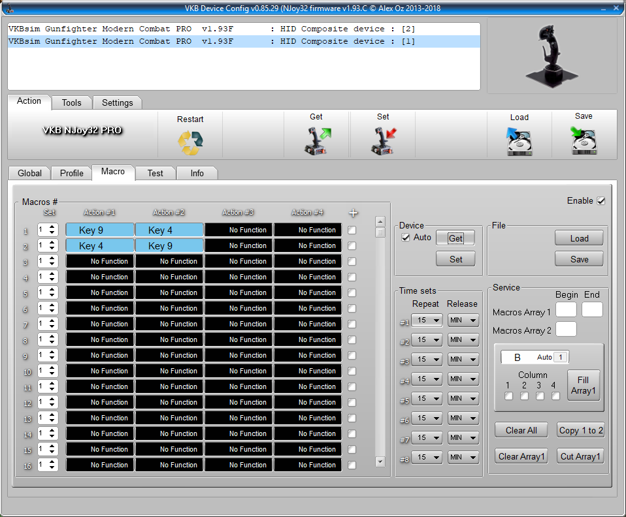Screen dimensions: 626x517
Task: Open the #1 Release MIN dropdown
Action: click(x=463, y=321)
